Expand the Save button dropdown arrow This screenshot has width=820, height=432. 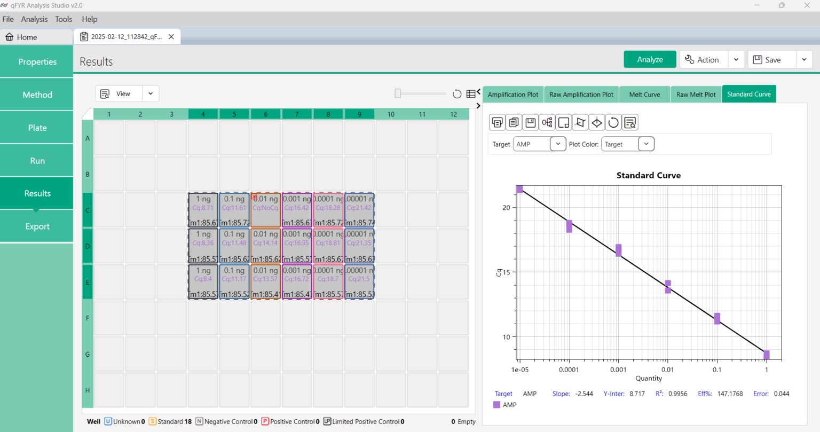click(x=804, y=60)
